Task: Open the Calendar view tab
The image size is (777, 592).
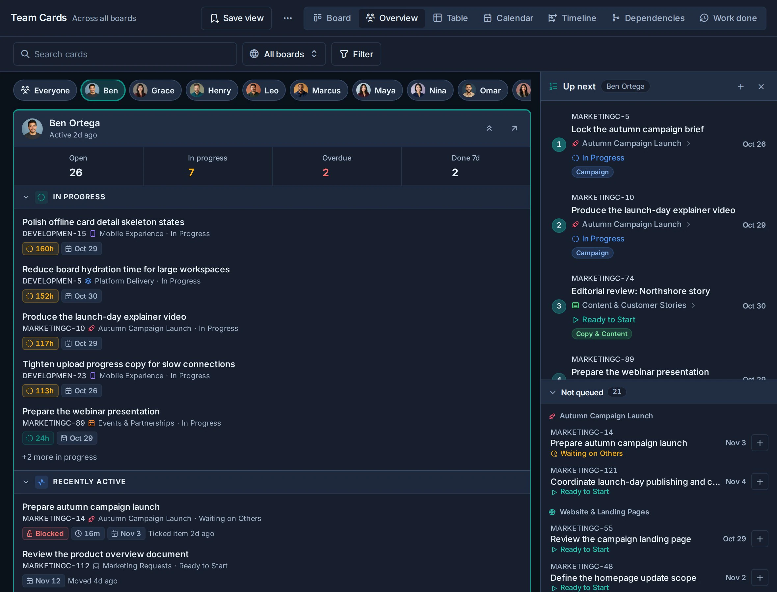Action: 508,18
